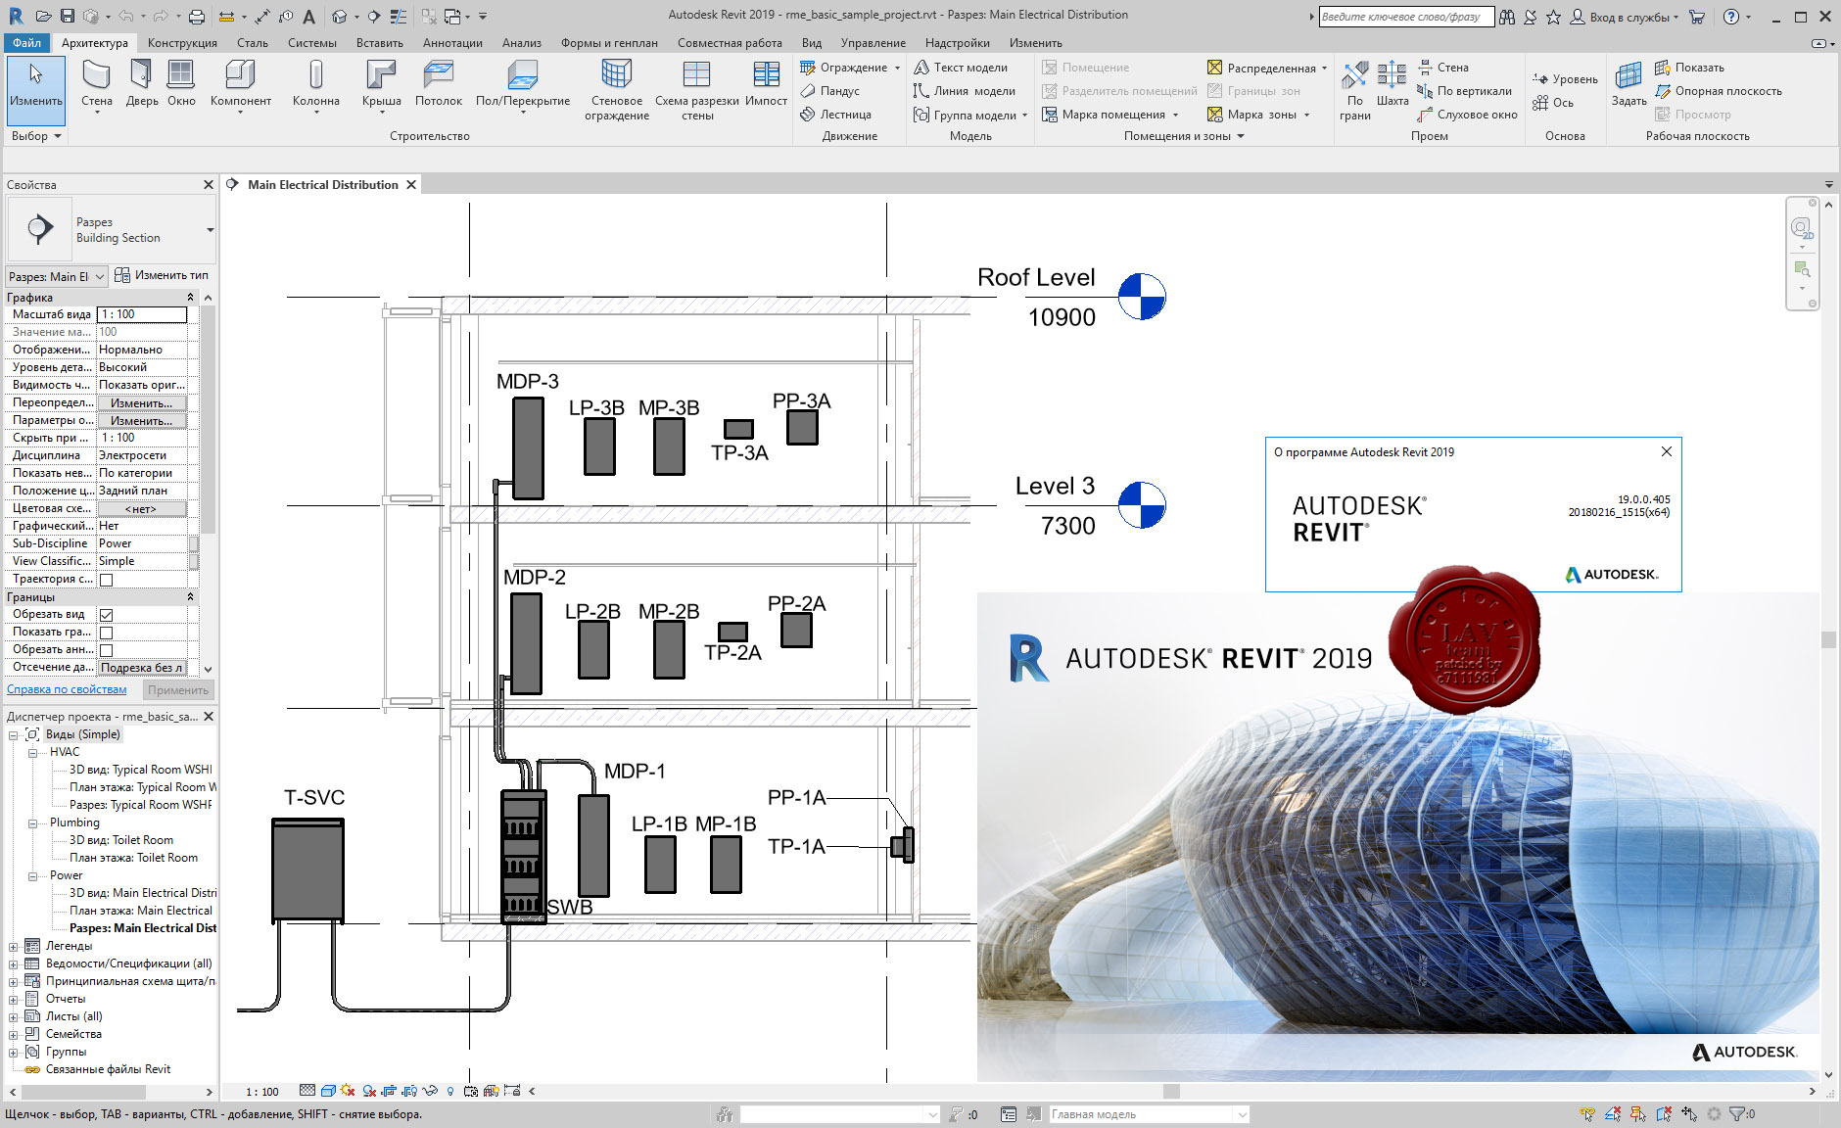Open the Главная модель design option dropdown

pos(1242,1114)
